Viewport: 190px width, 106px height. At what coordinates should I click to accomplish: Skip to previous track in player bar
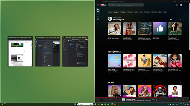pyautogui.click(x=97, y=100)
